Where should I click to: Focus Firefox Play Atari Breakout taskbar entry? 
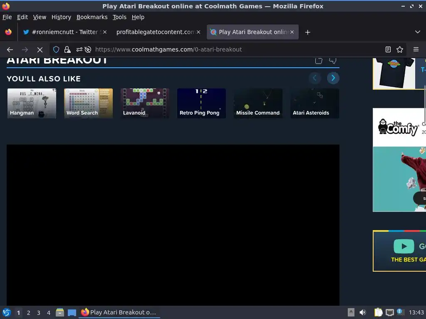pyautogui.click(x=119, y=312)
